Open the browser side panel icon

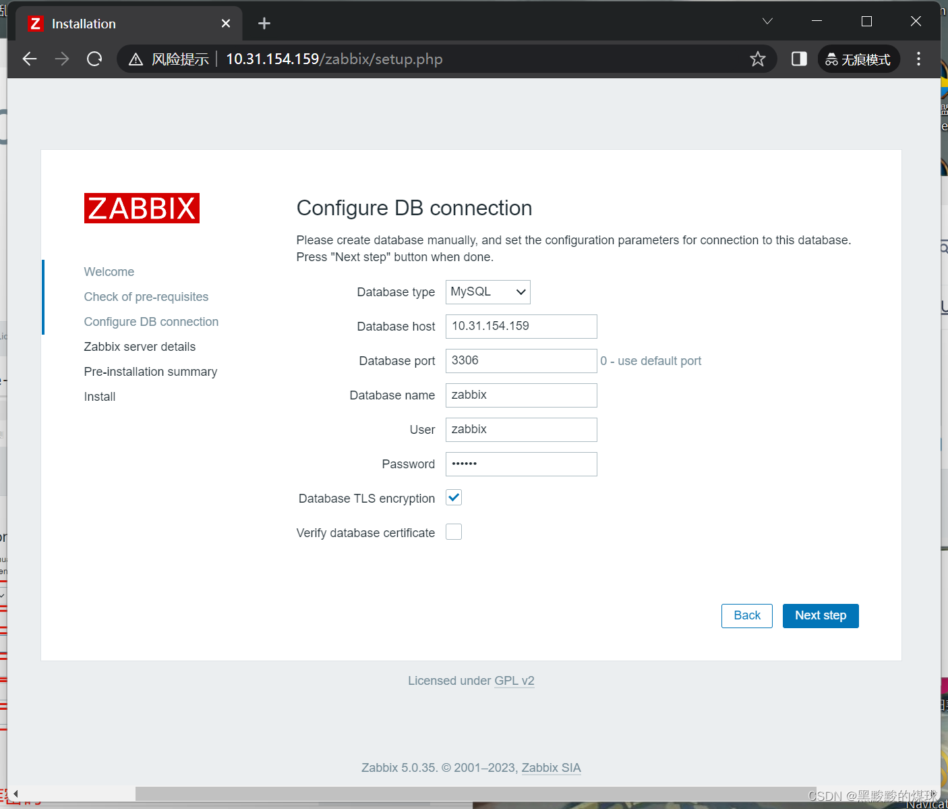click(x=799, y=59)
